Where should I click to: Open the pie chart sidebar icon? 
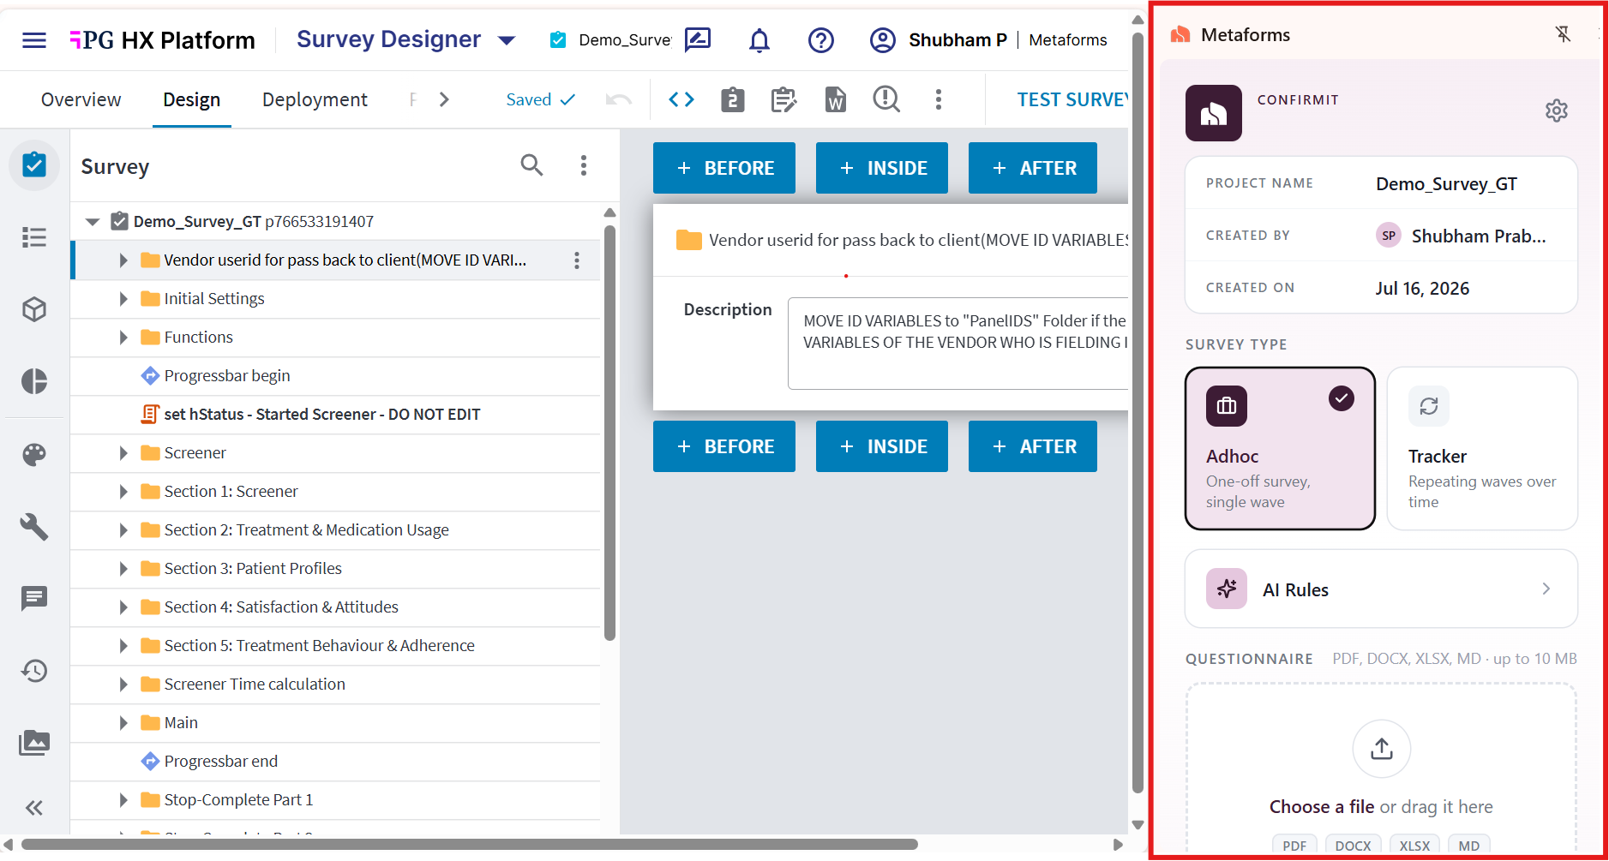click(x=34, y=381)
